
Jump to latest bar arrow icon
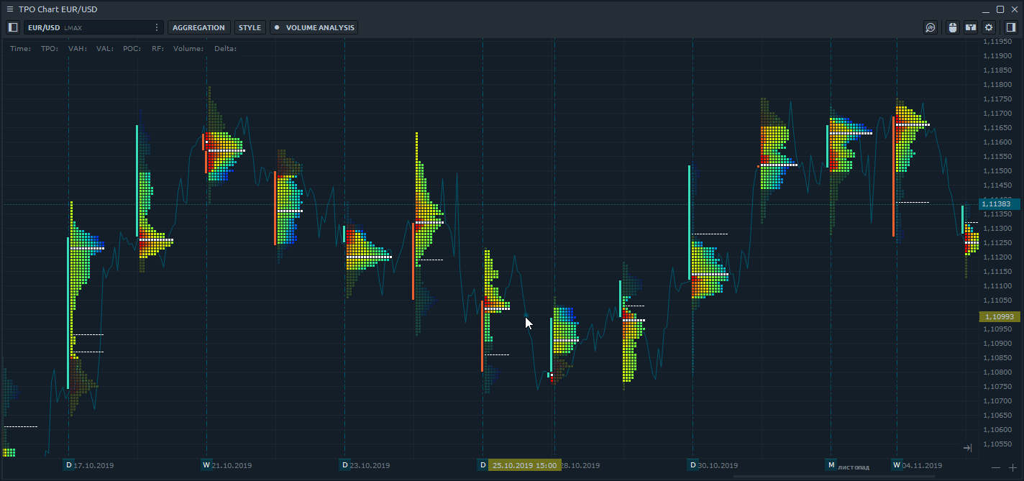click(x=967, y=448)
